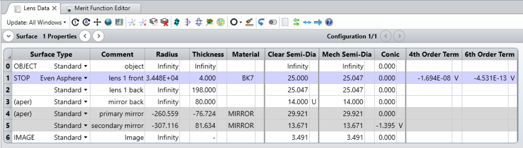This screenshot has width=523, height=148.
Task: Click the V solve cell beside conic -1.395
Action: coord(401,125)
